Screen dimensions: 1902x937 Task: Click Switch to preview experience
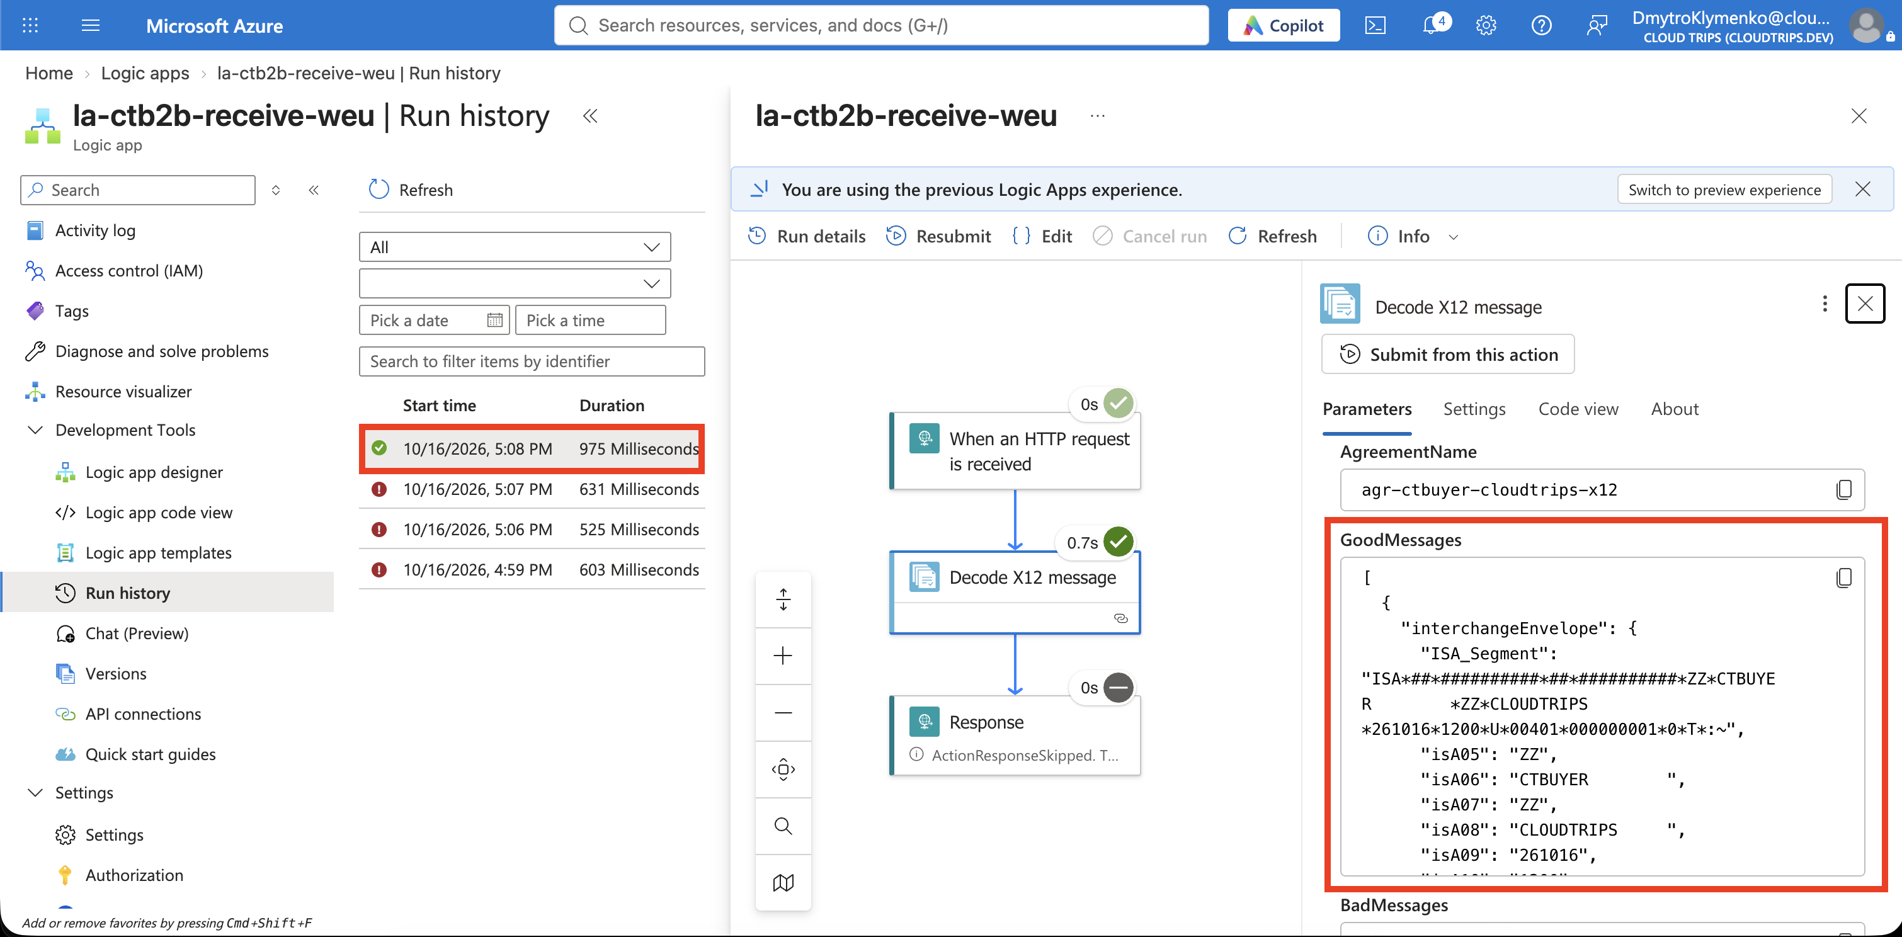tap(1724, 190)
